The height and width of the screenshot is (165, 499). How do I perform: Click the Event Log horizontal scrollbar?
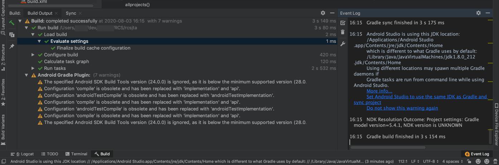point(388,147)
